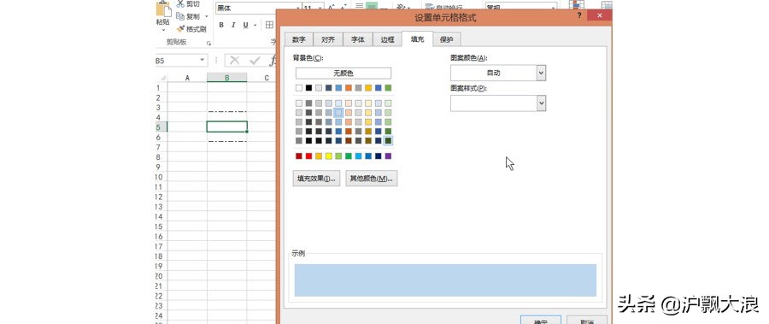Pick the highlighted light blue theme swatch
Screen dimensions: 769x324
[338, 113]
